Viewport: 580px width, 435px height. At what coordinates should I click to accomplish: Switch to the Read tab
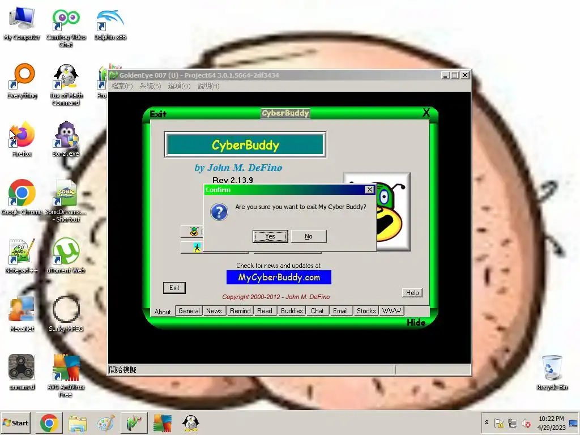pyautogui.click(x=265, y=311)
